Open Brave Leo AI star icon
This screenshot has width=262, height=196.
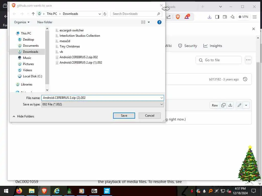tap(232, 17)
